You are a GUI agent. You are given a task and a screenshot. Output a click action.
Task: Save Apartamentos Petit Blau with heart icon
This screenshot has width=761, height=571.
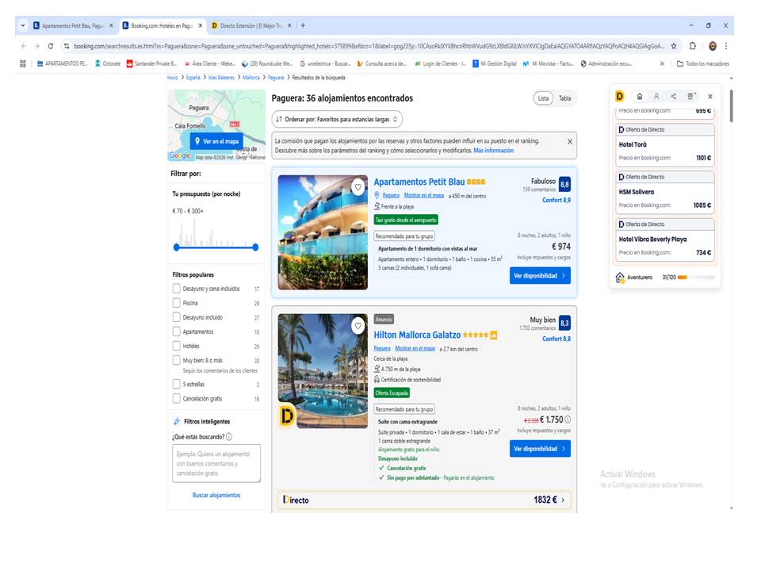[x=358, y=187]
